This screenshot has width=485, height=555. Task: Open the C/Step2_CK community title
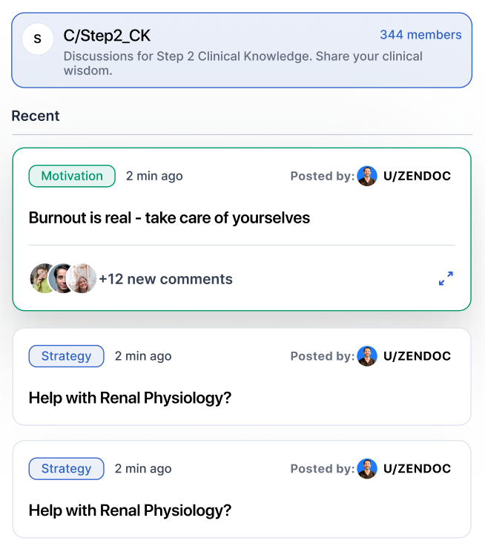pyautogui.click(x=107, y=36)
